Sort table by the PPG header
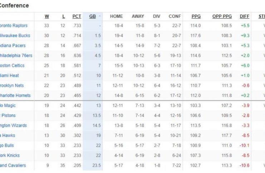The image size is (265, 173). [x=196, y=16]
